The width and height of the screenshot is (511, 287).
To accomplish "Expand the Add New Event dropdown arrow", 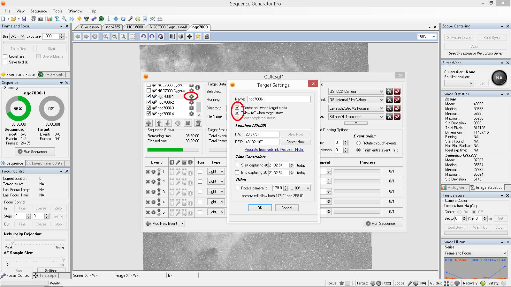I will click(x=183, y=224).
